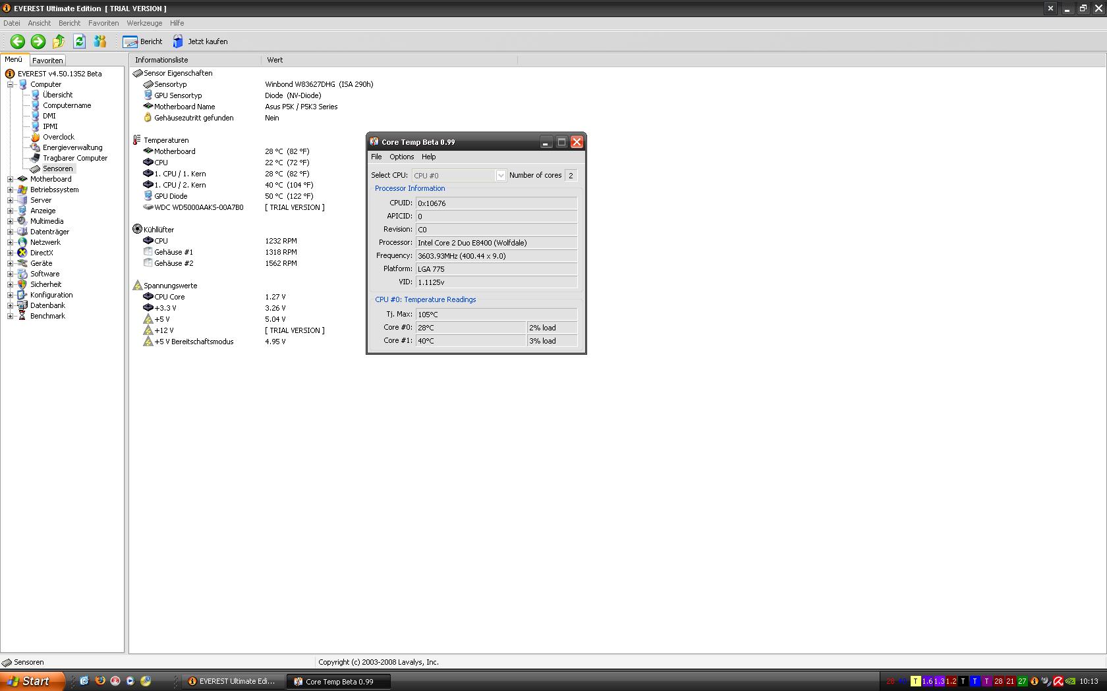The image size is (1107, 691).
Task: Collapse the Computer tree node
Action: pyautogui.click(x=10, y=84)
